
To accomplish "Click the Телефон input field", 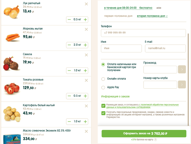I will 143,33.
